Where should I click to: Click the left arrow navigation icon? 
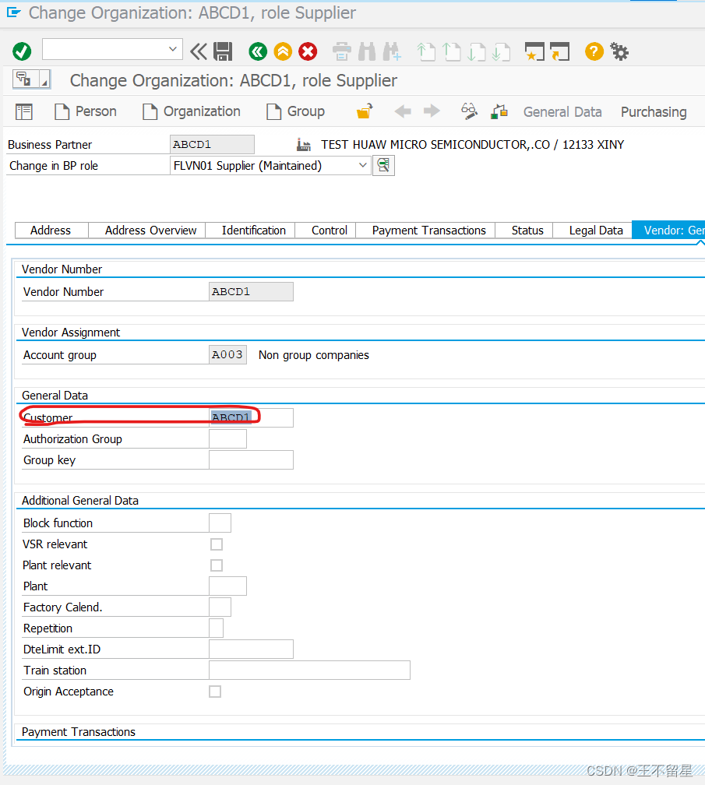pos(403,111)
